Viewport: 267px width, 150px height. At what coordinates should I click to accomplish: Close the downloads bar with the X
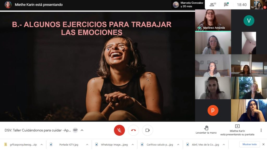tap(263, 144)
